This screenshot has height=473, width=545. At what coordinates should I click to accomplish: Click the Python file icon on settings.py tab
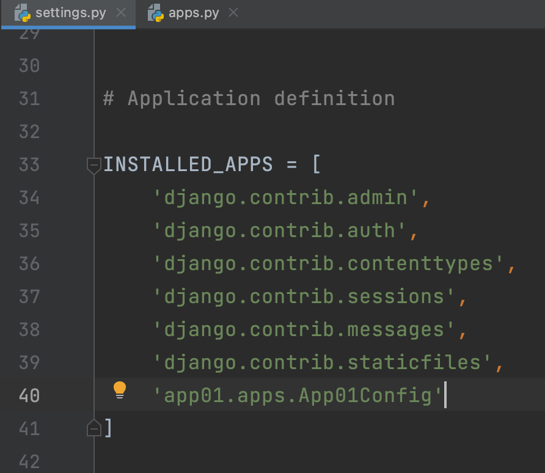pyautogui.click(x=22, y=13)
